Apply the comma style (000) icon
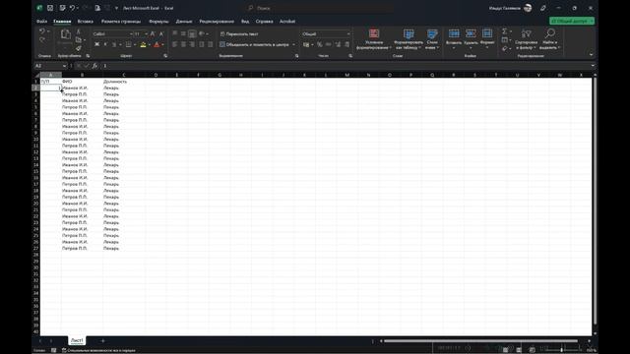The image size is (630, 354). point(329,44)
